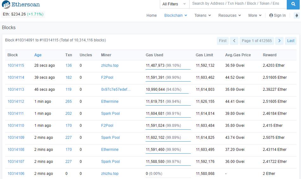Open miner Ethermine for block 10314112
The width and height of the screenshot is (301, 179).
(110, 102)
